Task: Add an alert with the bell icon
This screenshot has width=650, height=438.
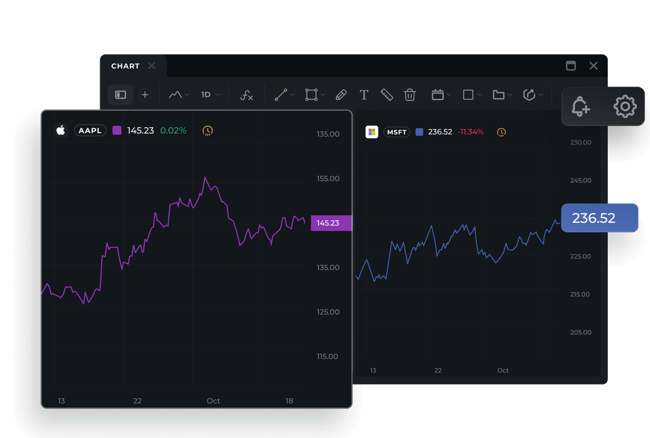Action: (581, 107)
